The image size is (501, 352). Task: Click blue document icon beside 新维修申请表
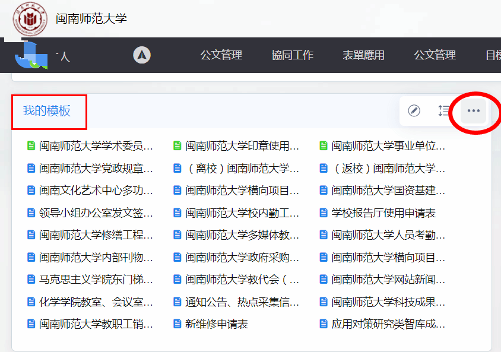click(177, 324)
